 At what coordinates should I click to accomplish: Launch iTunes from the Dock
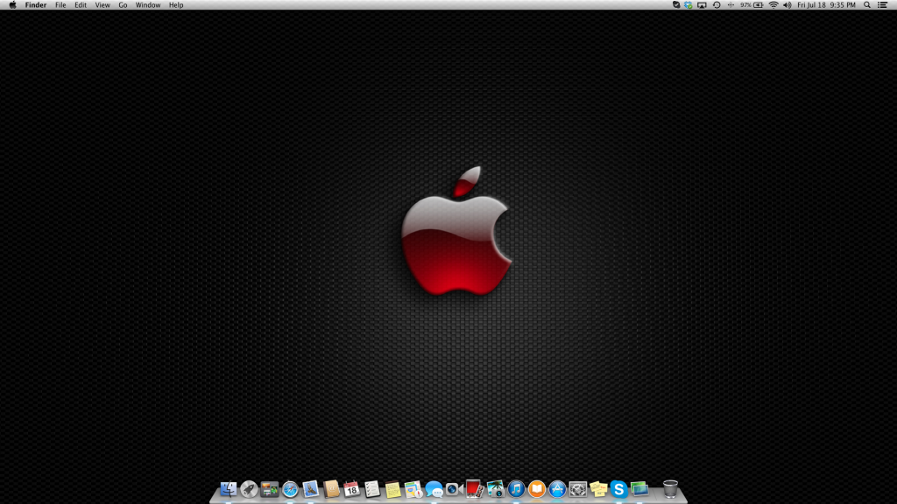click(516, 489)
